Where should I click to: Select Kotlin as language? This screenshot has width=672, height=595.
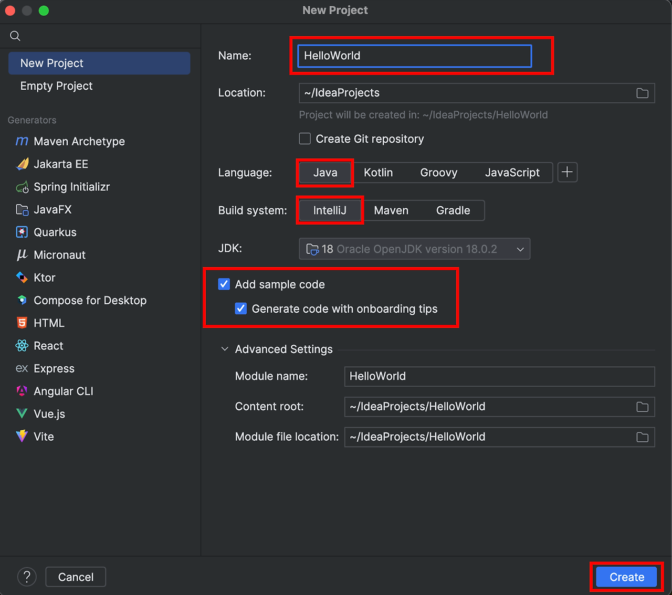pos(379,173)
